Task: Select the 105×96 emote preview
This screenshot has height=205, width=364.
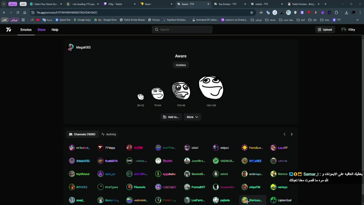Action: tap(181, 91)
